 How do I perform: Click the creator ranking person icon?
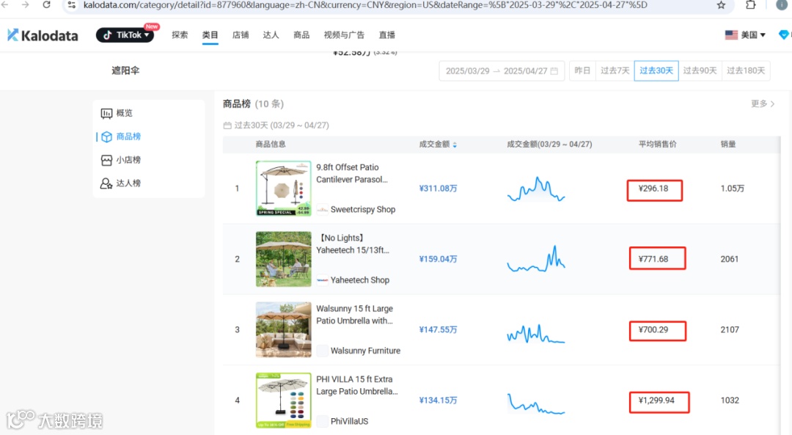tap(106, 183)
